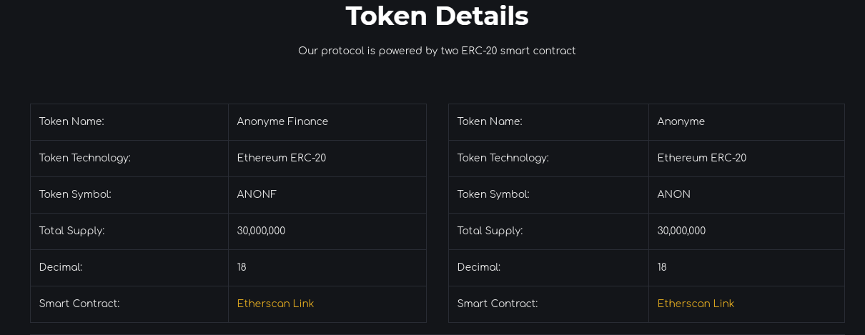The height and width of the screenshot is (335, 865).
Task: Click the ERC-20 smart contract subtitle text
Action: [x=437, y=51]
